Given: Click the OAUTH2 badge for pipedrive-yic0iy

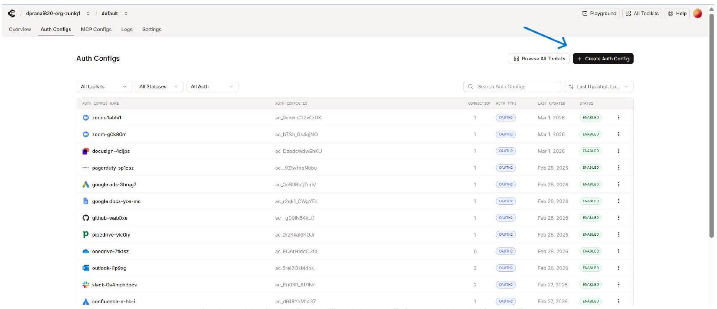Looking at the screenshot, I should [x=506, y=234].
